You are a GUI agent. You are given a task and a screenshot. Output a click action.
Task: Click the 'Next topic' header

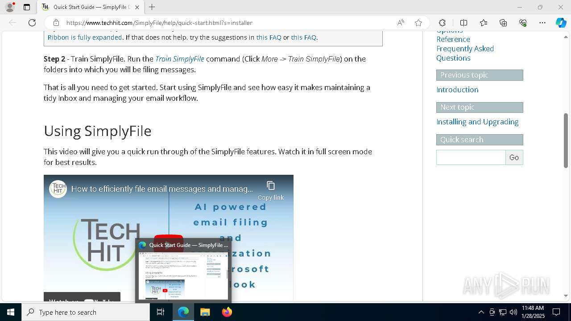point(480,107)
